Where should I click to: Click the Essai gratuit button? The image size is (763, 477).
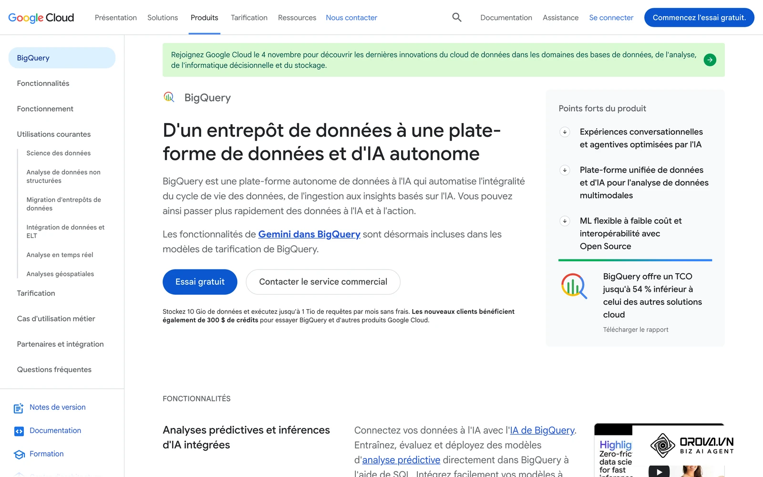point(200,282)
